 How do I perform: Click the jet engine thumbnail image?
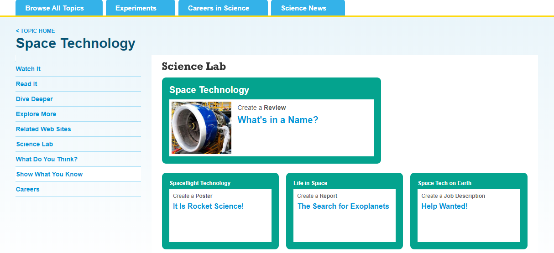tap(201, 128)
